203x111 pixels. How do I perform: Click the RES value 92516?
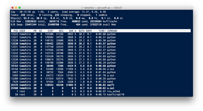click(60, 78)
